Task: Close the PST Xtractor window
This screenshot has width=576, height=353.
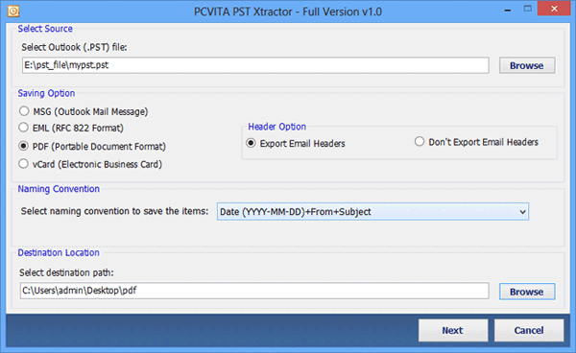Action: click(x=554, y=9)
